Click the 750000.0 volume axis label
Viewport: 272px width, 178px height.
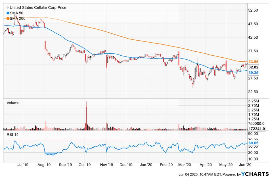256,123
